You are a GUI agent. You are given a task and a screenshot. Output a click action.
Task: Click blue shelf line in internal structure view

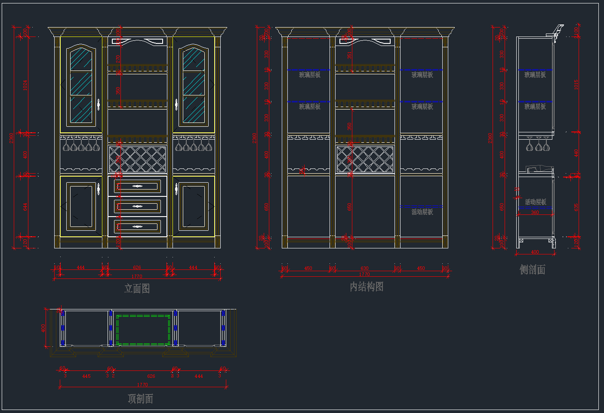click(421, 206)
